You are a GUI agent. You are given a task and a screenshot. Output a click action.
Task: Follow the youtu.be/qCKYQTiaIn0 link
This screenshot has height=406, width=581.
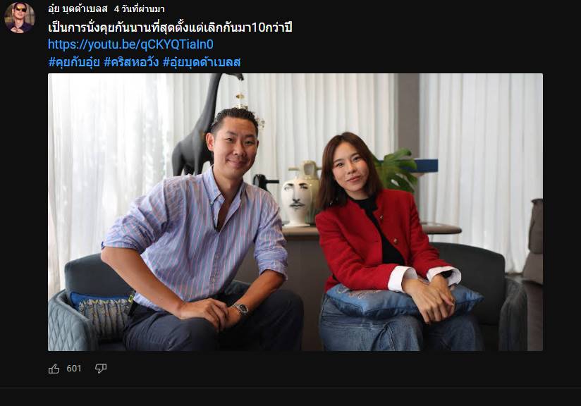tap(130, 44)
